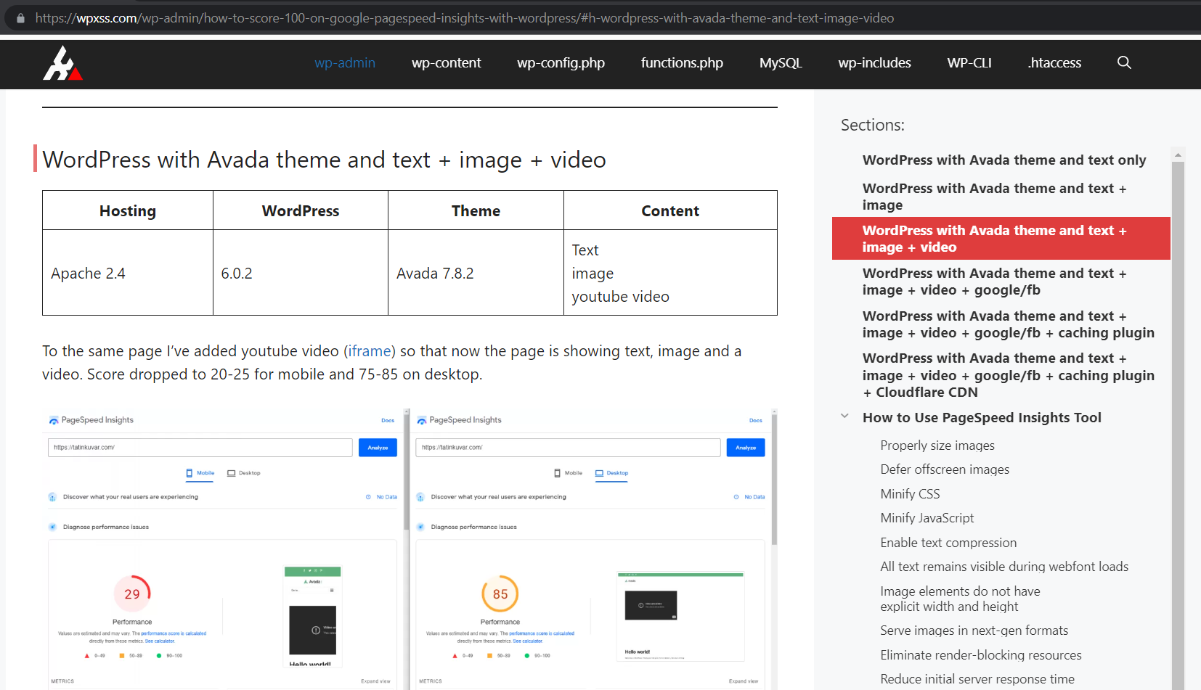Open .htaccess menu item

pos(1054,62)
